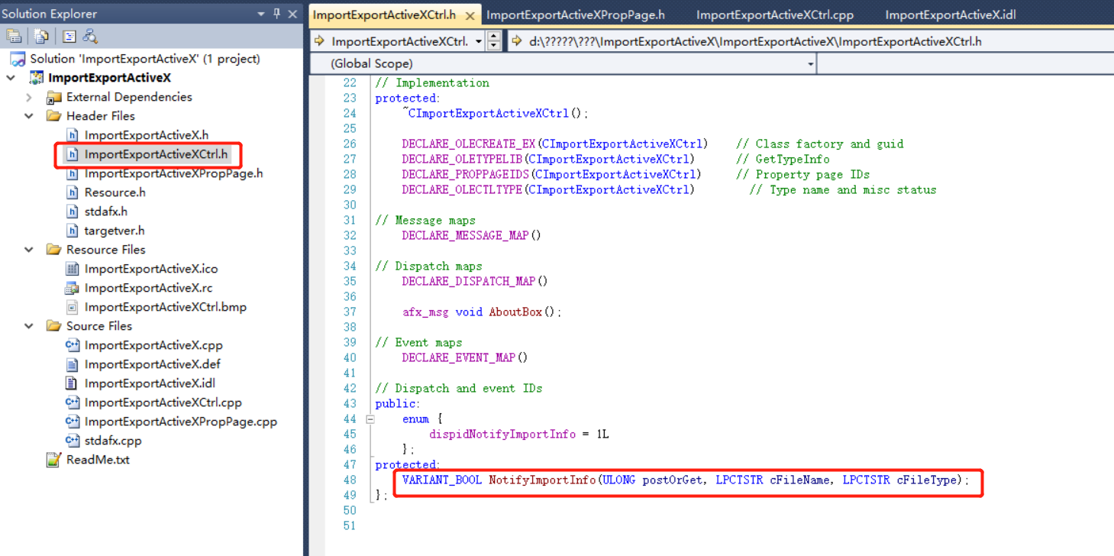Click line number 48 in the editor margin

(349, 480)
